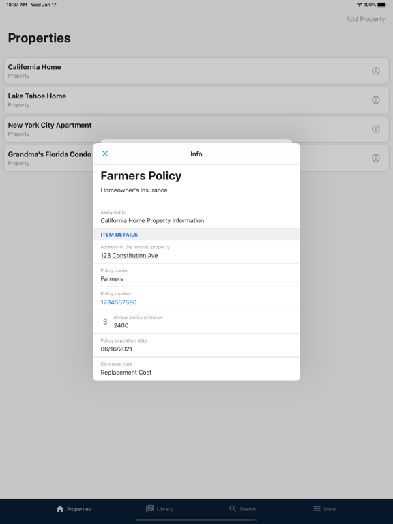Image resolution: width=393 pixels, height=524 pixels.
Task: Open info for New York City Apartment
Action: [x=376, y=129]
